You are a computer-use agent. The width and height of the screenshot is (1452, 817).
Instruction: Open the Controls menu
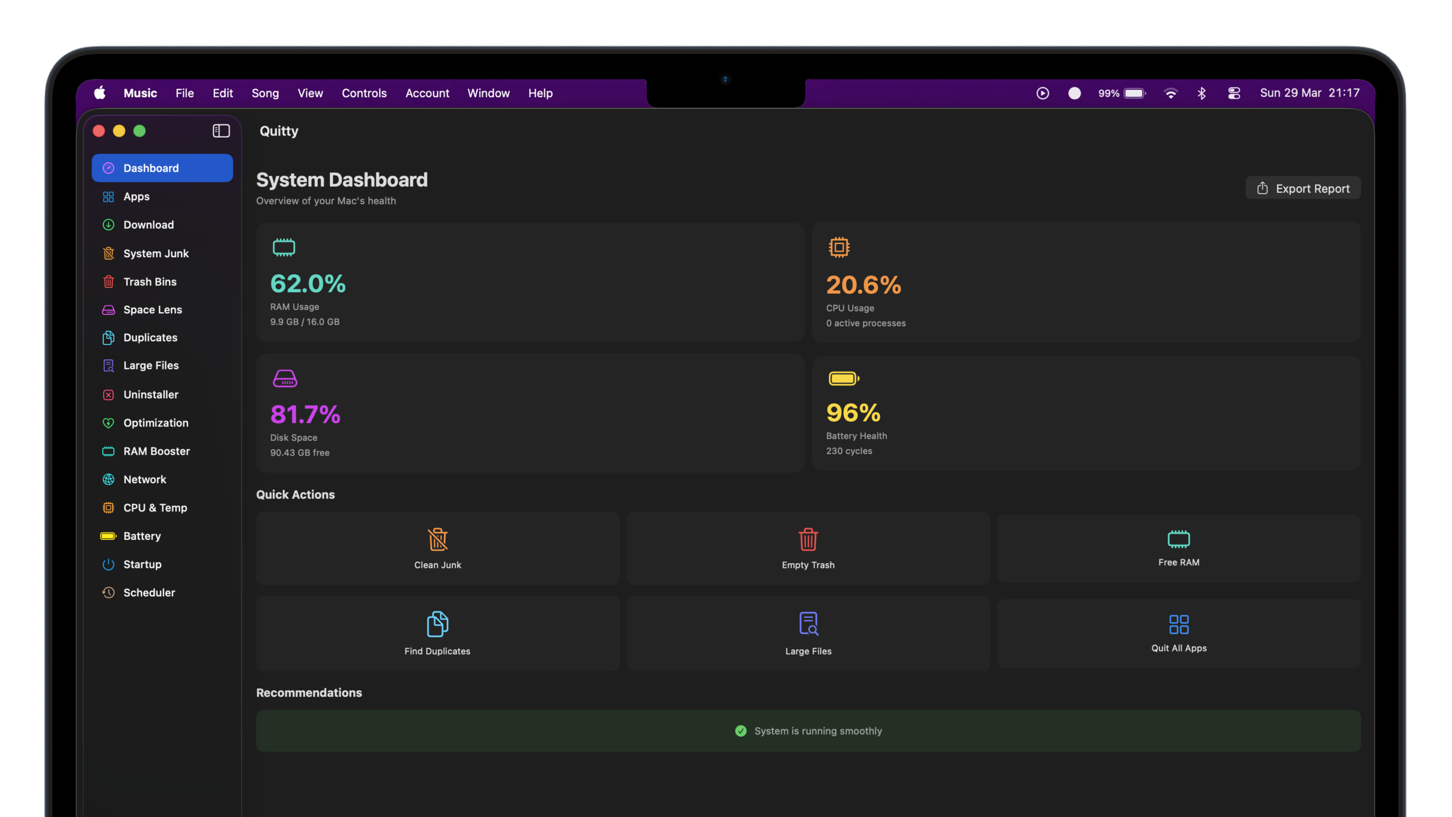click(x=363, y=93)
